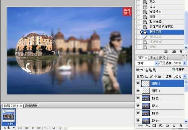The height and width of the screenshot is (130, 188).
Task: Toggle visibility of layer 帧 22
Action: (138, 98)
